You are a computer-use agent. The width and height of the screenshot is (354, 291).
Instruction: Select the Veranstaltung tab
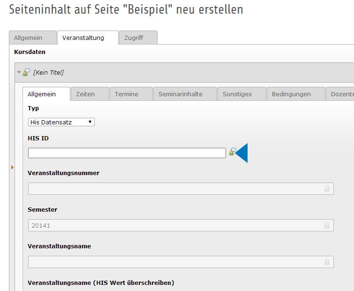tap(88, 38)
